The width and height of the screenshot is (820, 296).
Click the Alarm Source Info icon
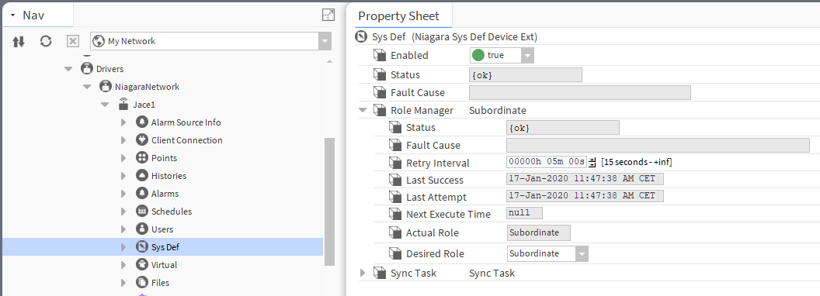(142, 122)
